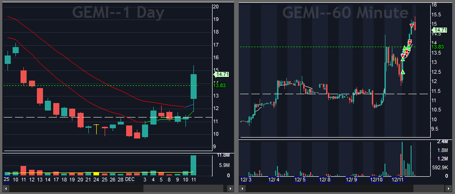This screenshot has width=455, height=194.
Task: Click the 1.8M volume label on the hourly chart
Action: [x=442, y=150]
